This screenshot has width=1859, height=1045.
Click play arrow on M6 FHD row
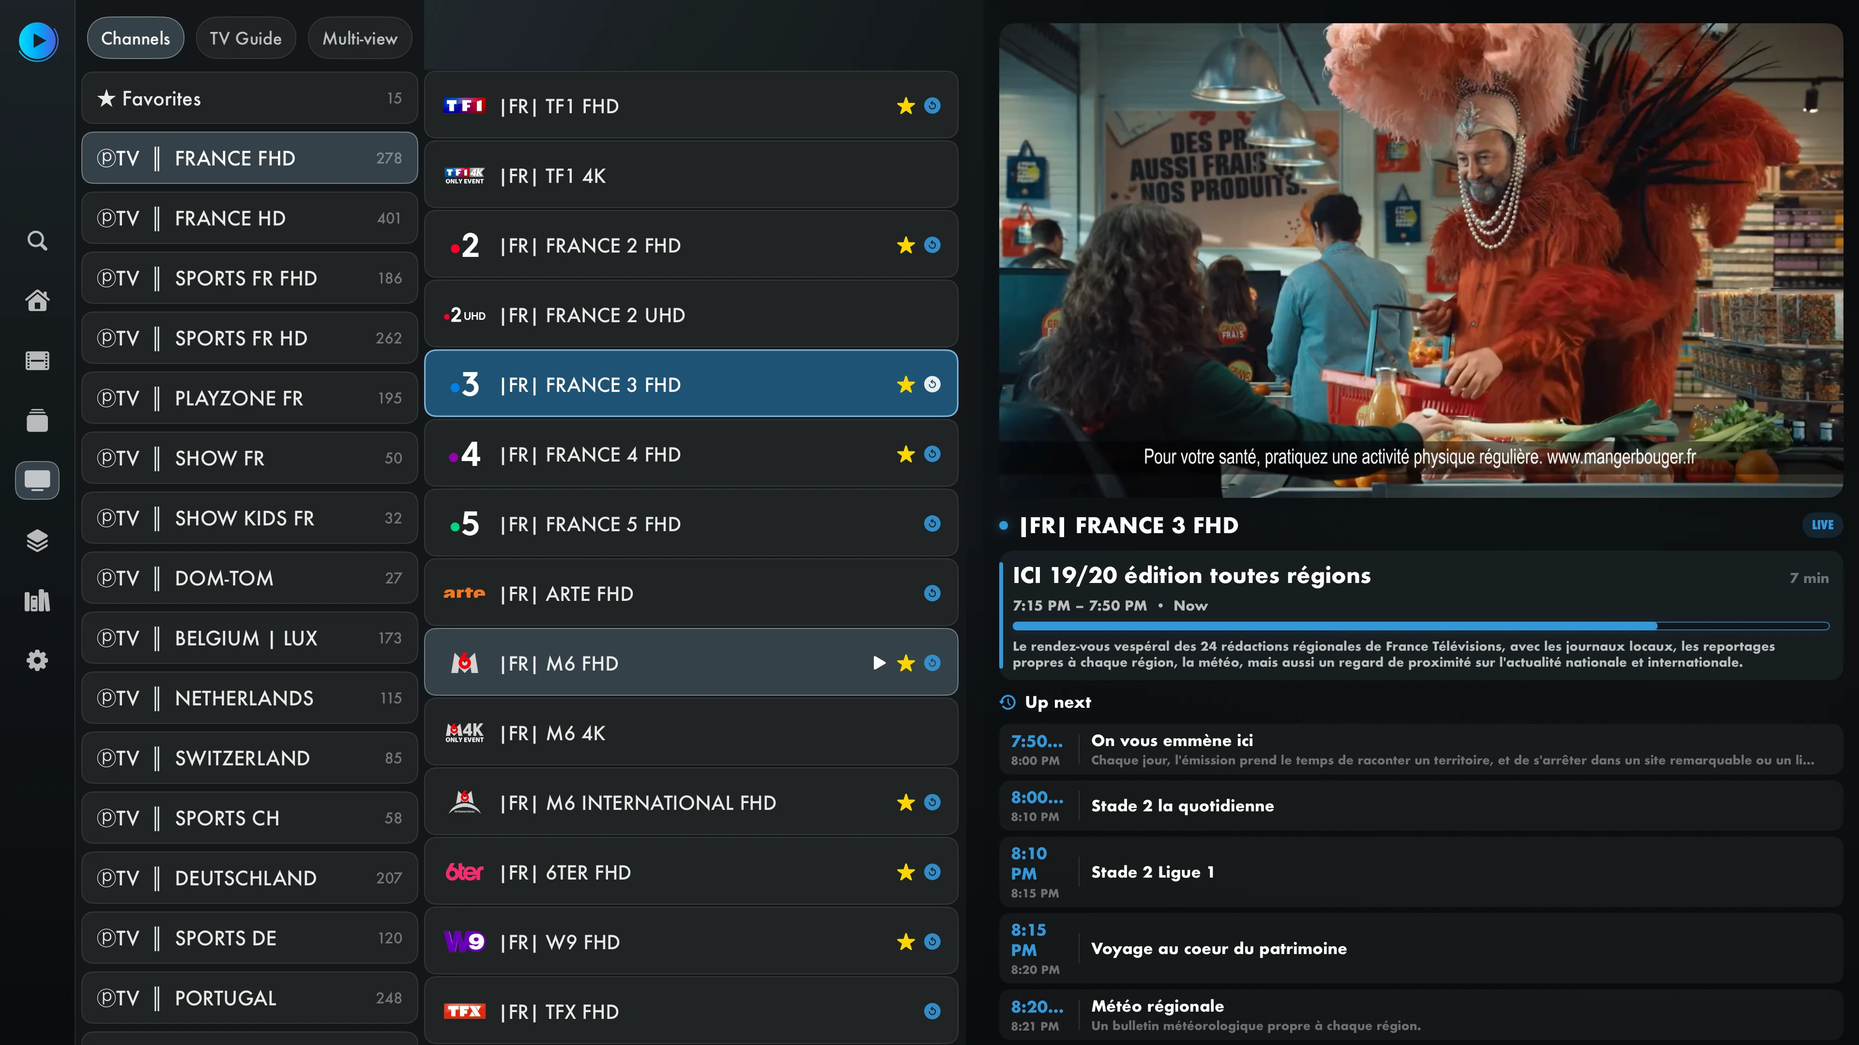pyautogui.click(x=879, y=663)
